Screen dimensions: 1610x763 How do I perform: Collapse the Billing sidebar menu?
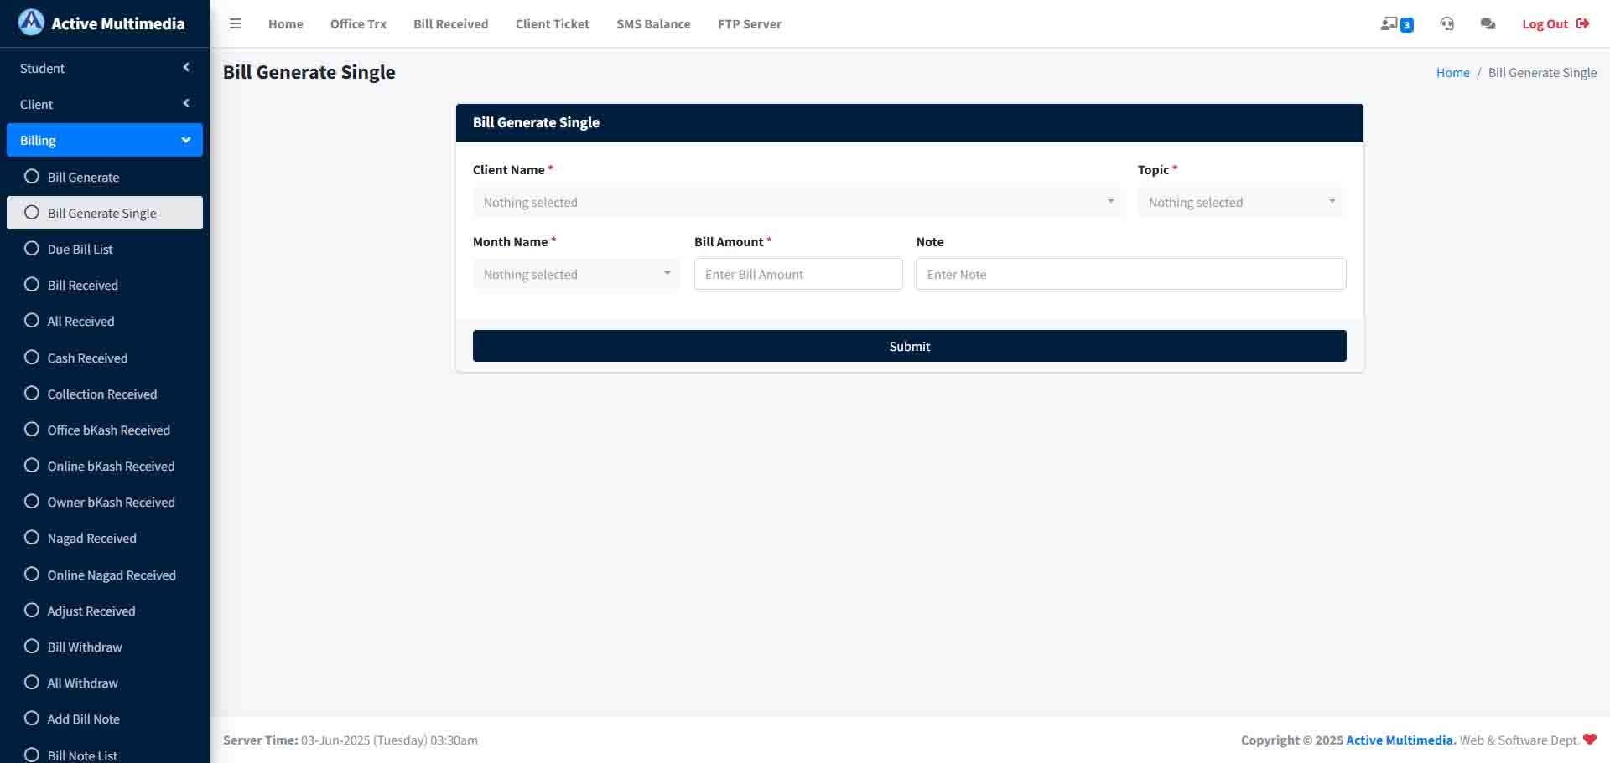(105, 140)
